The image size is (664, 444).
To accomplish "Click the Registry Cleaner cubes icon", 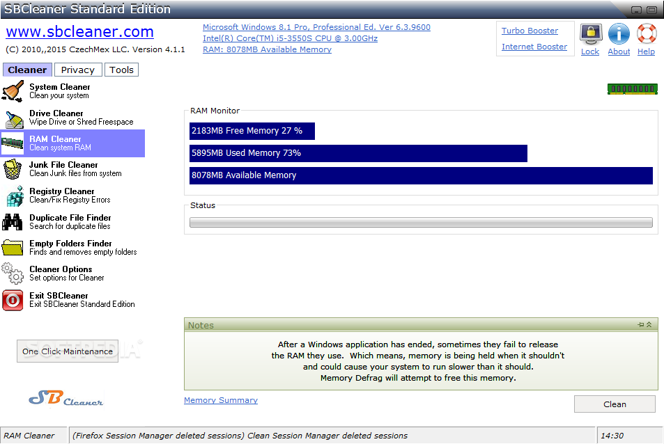I will [15, 196].
